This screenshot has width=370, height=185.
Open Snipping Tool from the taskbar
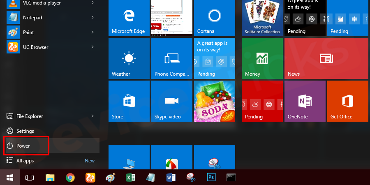tap(191, 178)
